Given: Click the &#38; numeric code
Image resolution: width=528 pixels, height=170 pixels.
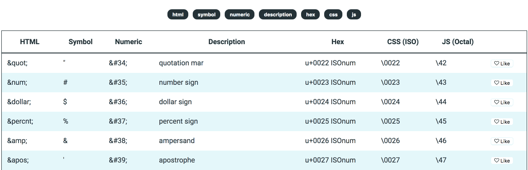Looking at the screenshot, I should [x=118, y=140].
